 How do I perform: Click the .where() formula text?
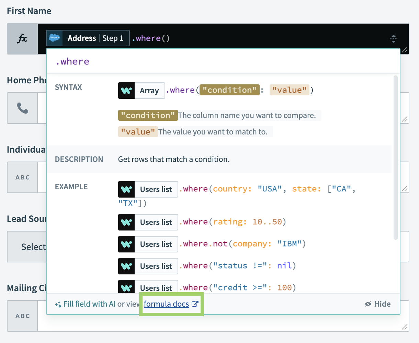(150, 38)
